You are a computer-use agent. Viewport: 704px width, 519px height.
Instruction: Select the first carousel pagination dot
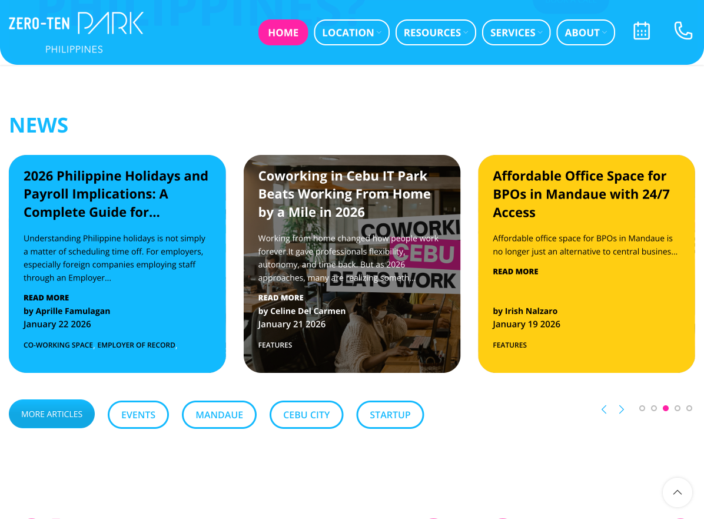coord(642,408)
